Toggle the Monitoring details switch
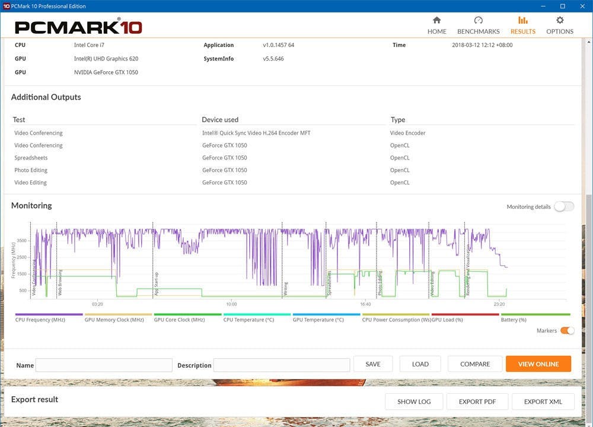Image resolution: width=593 pixels, height=427 pixels. pos(564,206)
